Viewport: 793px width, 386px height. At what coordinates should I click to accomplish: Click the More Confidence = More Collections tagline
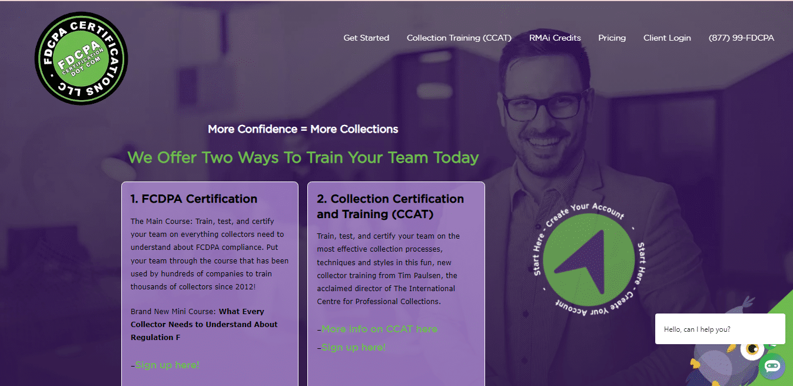[x=303, y=129]
